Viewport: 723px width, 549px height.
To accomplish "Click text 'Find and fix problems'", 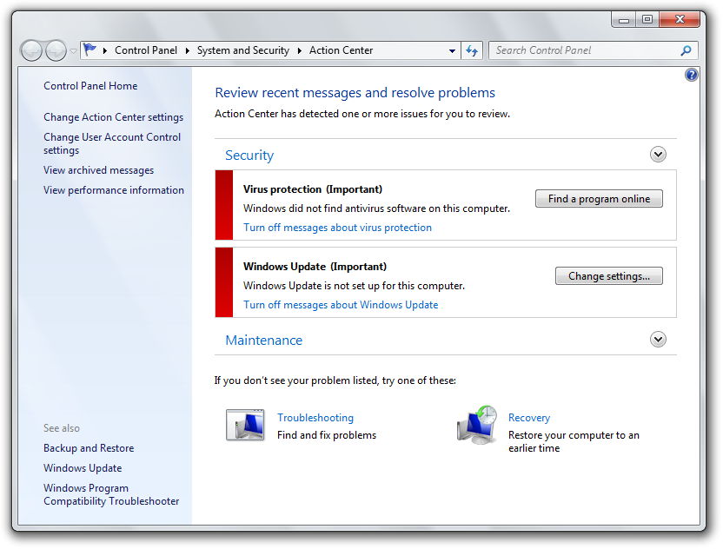I will (327, 435).
